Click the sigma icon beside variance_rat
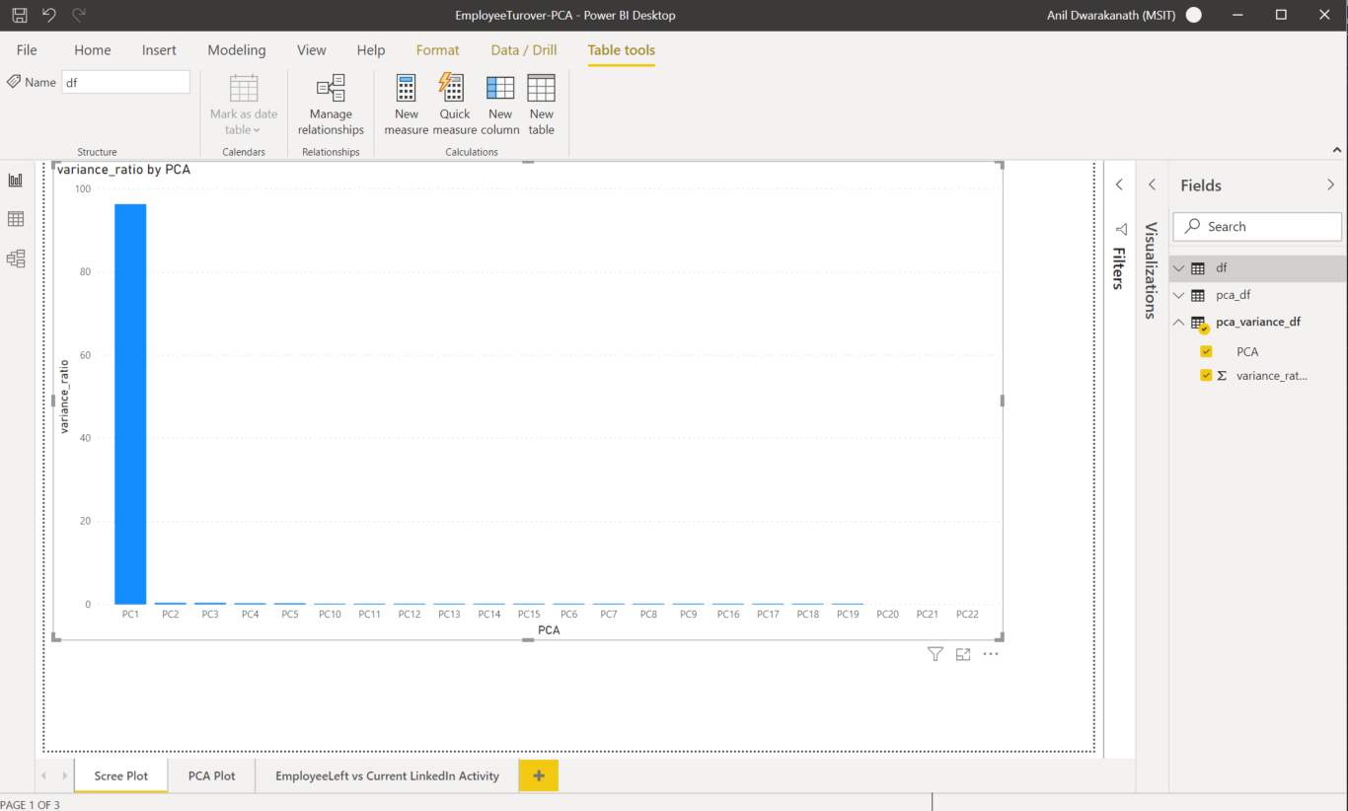The image size is (1348, 811). pyautogui.click(x=1222, y=376)
